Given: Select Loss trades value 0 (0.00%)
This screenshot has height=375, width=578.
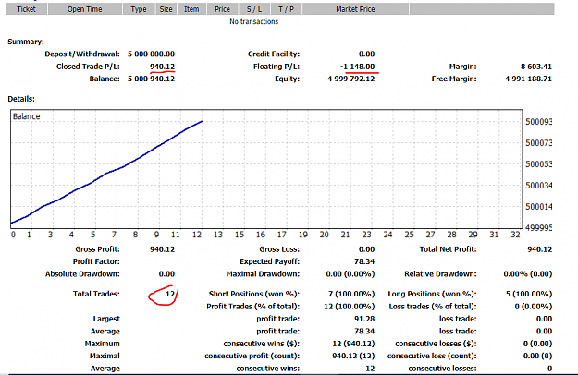Looking at the screenshot, I should pos(534,307).
